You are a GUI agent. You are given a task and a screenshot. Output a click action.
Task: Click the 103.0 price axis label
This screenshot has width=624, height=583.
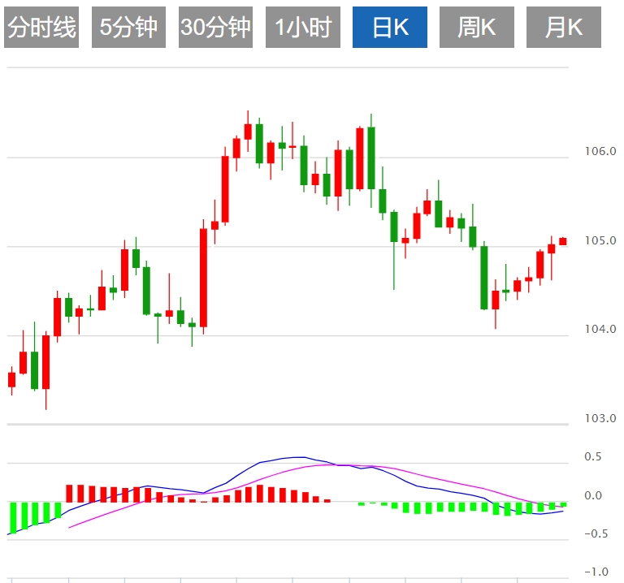coord(600,419)
